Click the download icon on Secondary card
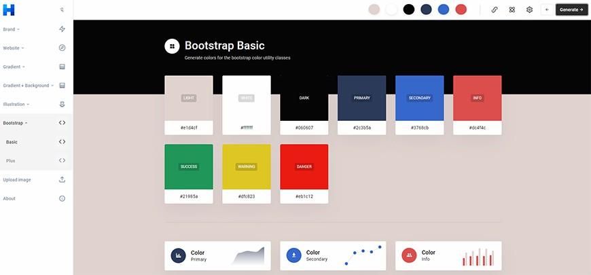Viewport: 591px width, 275px height. coord(294,255)
